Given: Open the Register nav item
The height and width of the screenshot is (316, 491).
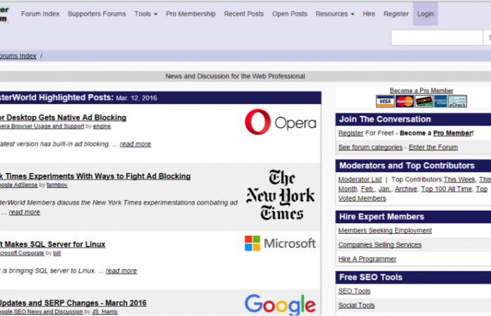Looking at the screenshot, I should click(396, 14).
